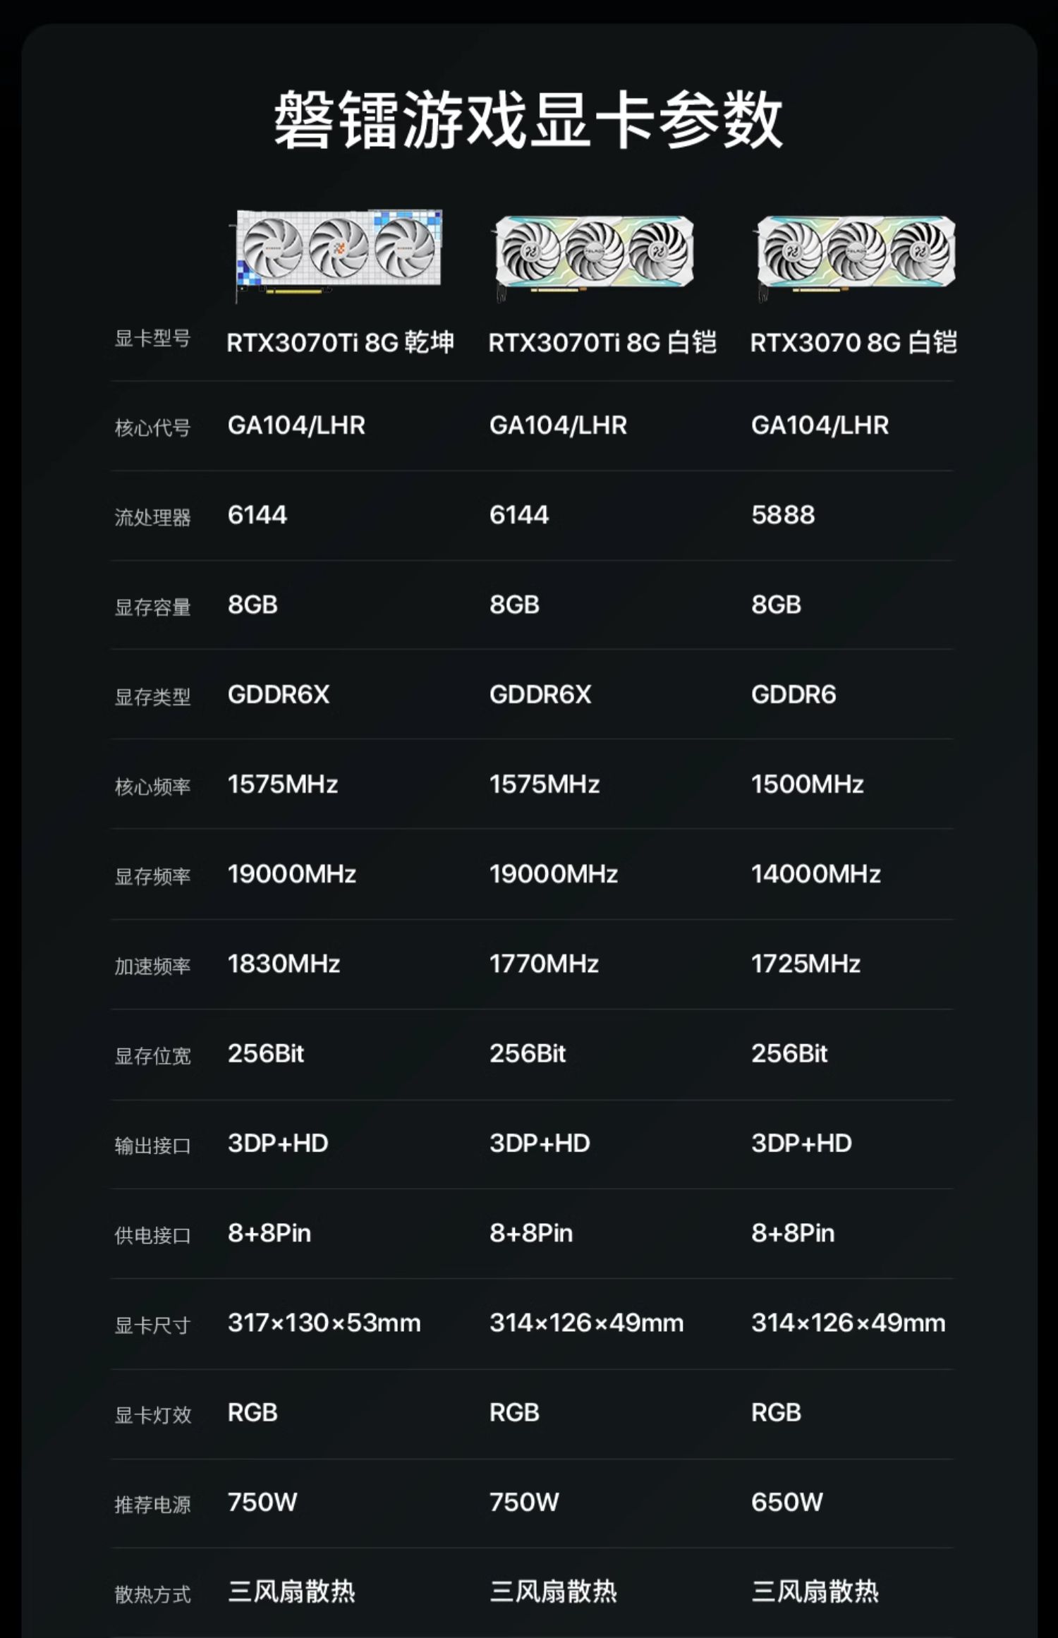
Task: Click the 5888 stream processor value
Action: [x=783, y=515]
